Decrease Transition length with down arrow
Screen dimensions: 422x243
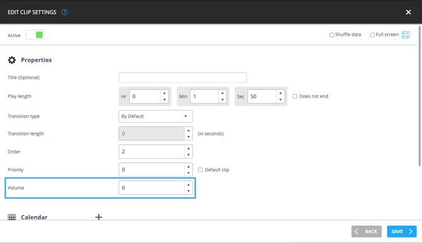click(188, 137)
